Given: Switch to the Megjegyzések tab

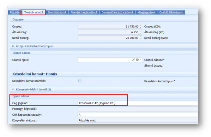Looking at the screenshot, I should [x=146, y=12].
